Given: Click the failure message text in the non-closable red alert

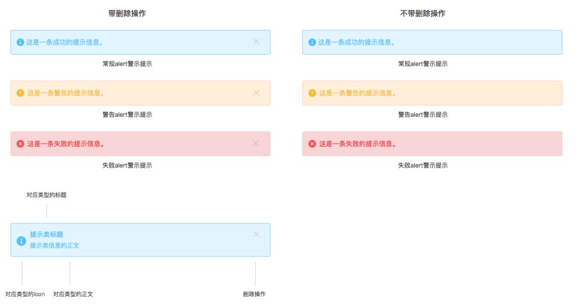Looking at the screenshot, I should click(359, 144).
